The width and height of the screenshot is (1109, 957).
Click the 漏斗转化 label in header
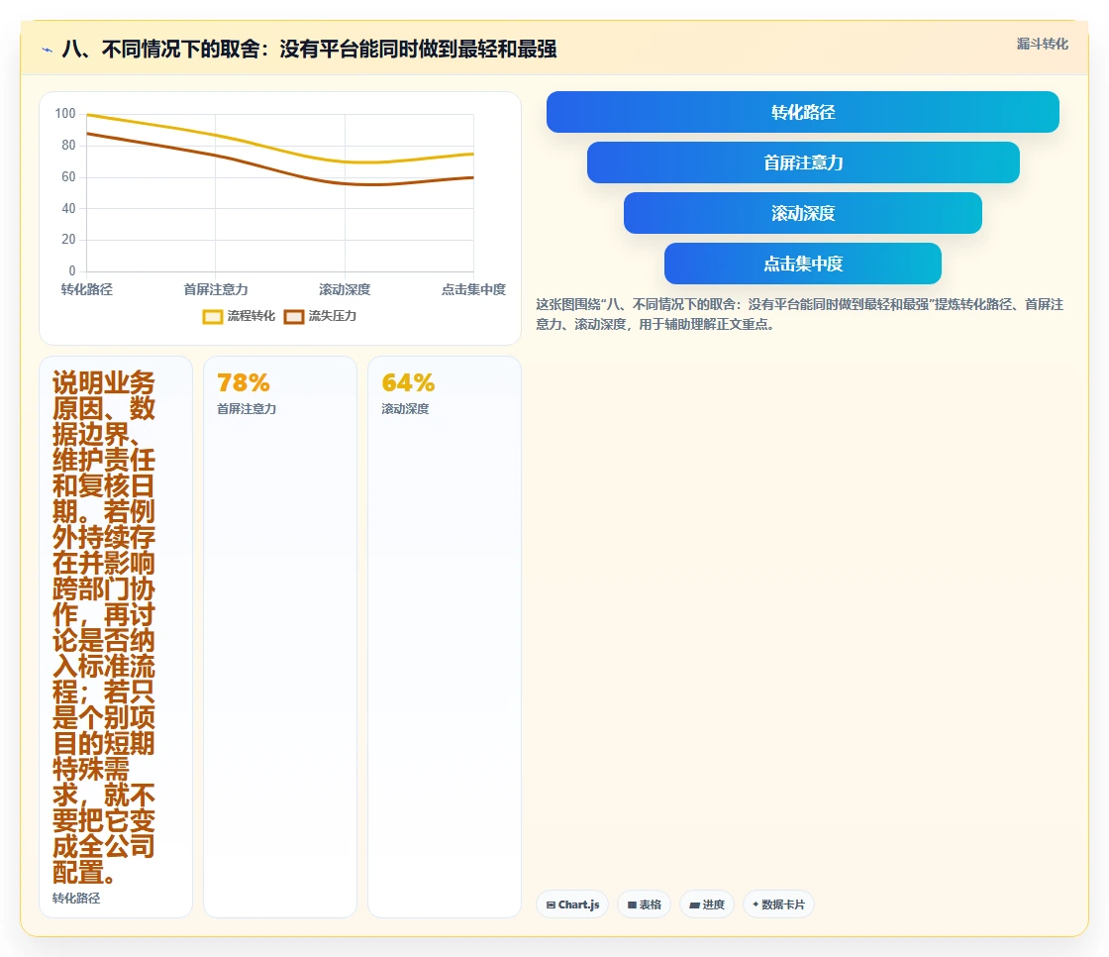click(1042, 44)
